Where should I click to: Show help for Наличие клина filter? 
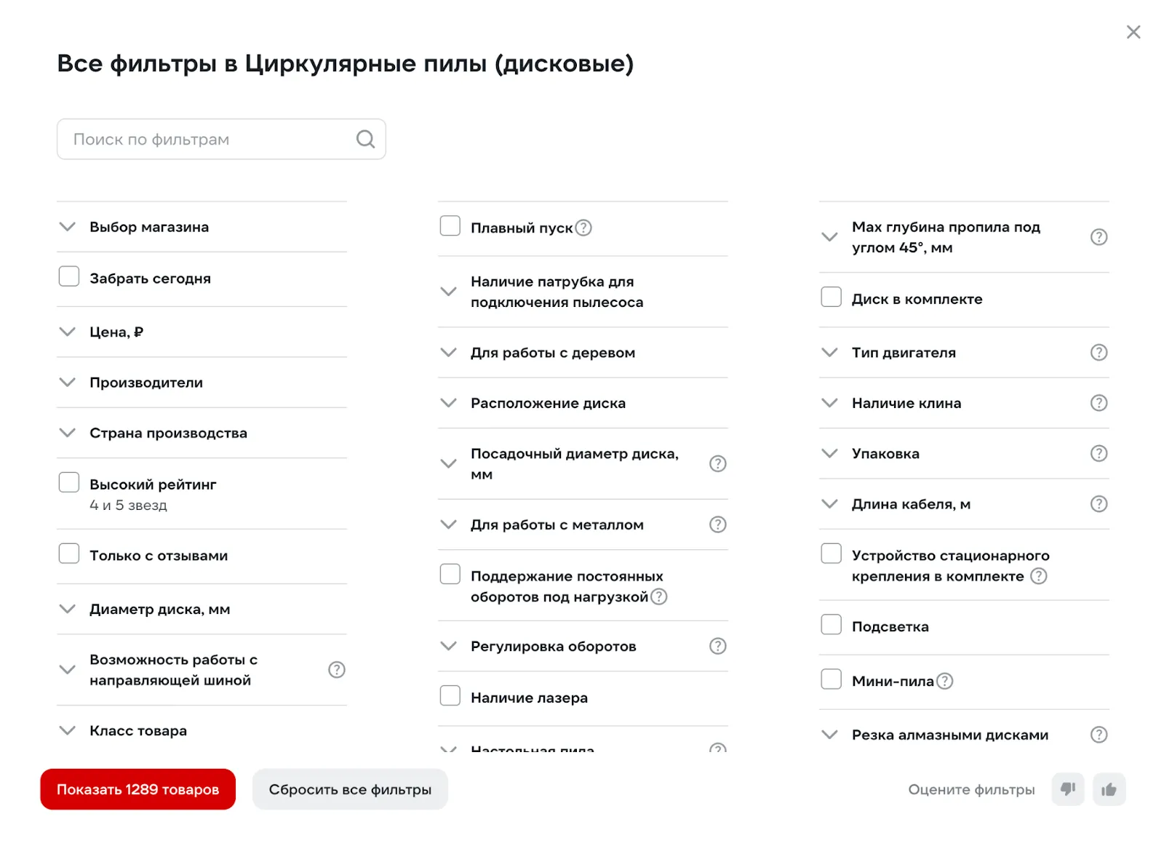pos(1099,403)
